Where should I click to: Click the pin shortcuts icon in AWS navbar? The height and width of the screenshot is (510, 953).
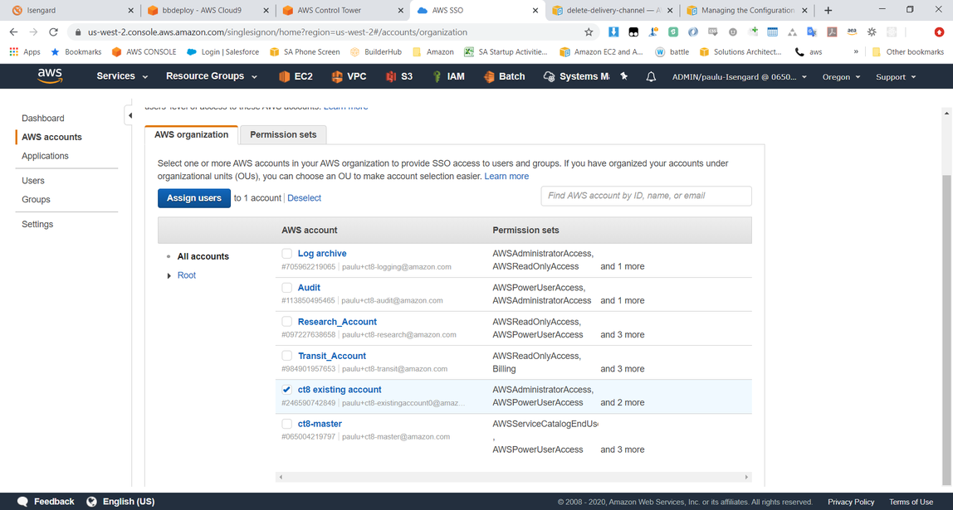pyautogui.click(x=623, y=76)
